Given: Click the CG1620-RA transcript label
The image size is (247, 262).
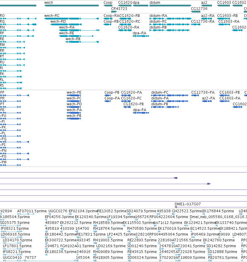Looking at the screenshot, I should [x=129, y=27].
